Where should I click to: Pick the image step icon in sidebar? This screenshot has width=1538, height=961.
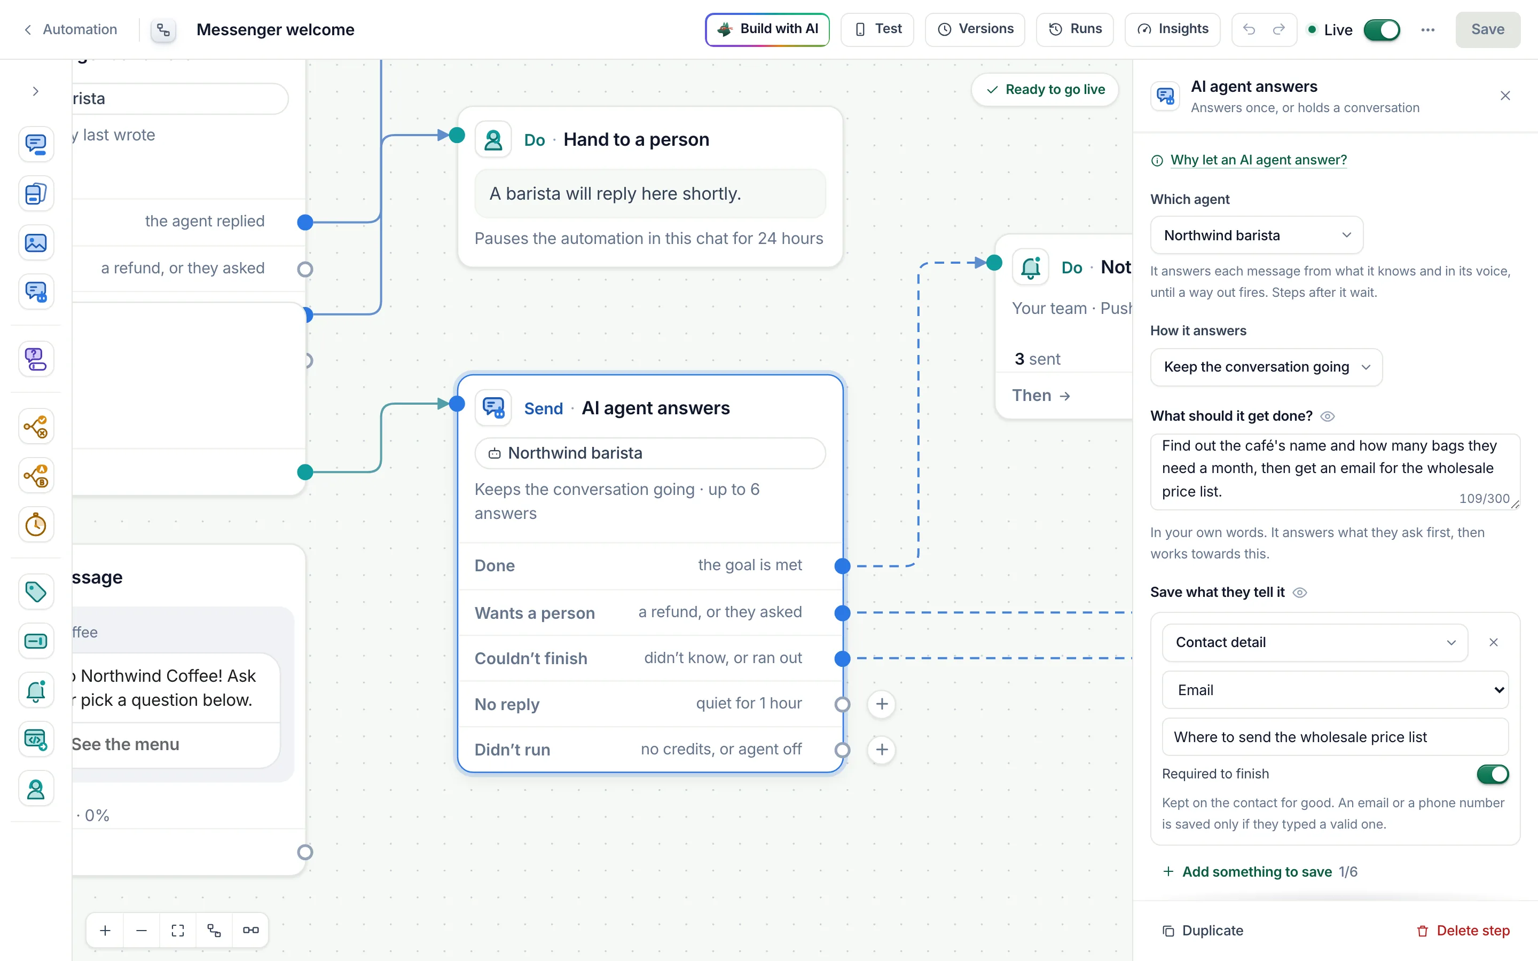pyautogui.click(x=36, y=243)
